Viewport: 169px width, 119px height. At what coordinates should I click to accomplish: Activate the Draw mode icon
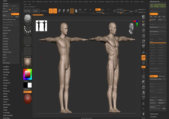[x=55, y=11]
